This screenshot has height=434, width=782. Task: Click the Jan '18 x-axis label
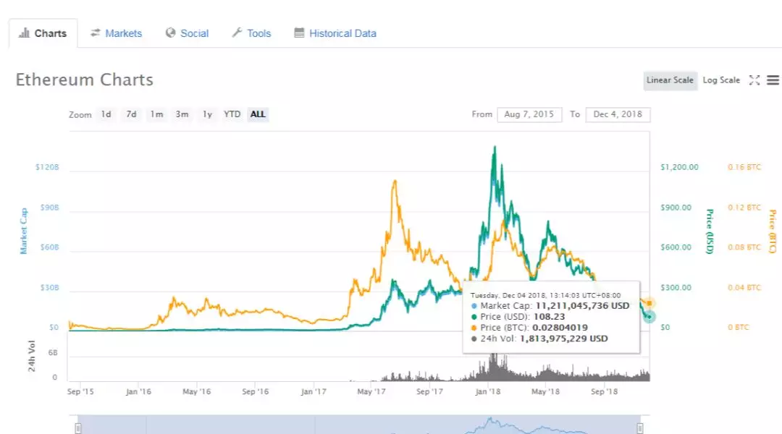click(x=488, y=391)
